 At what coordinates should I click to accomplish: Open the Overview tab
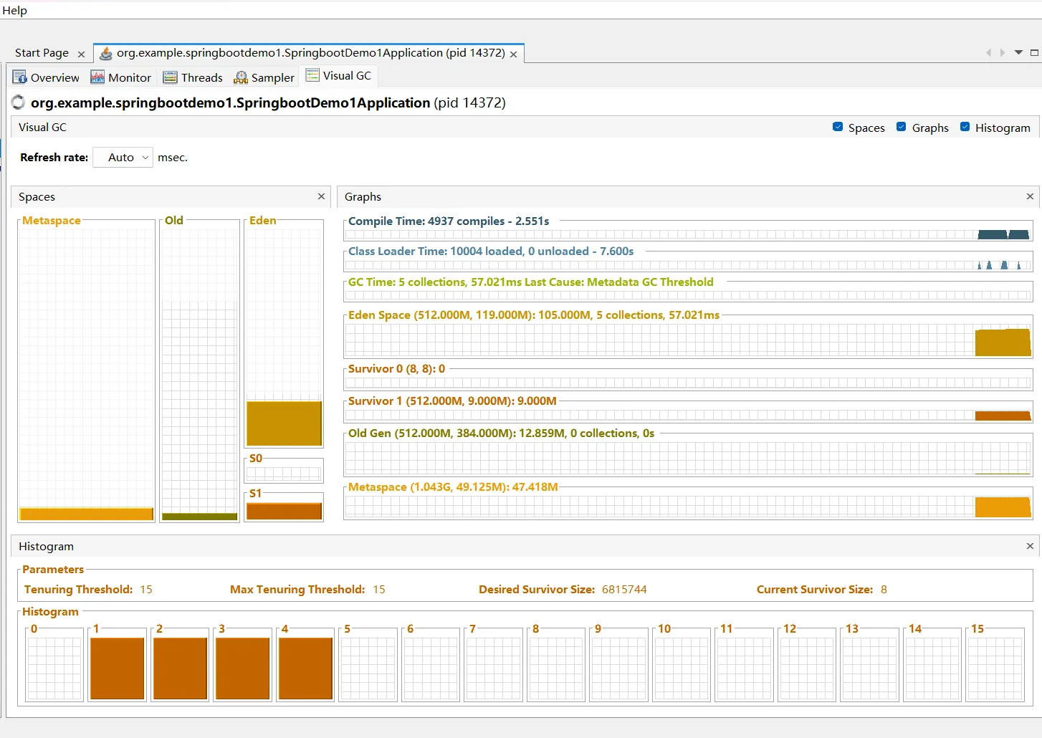coord(46,77)
